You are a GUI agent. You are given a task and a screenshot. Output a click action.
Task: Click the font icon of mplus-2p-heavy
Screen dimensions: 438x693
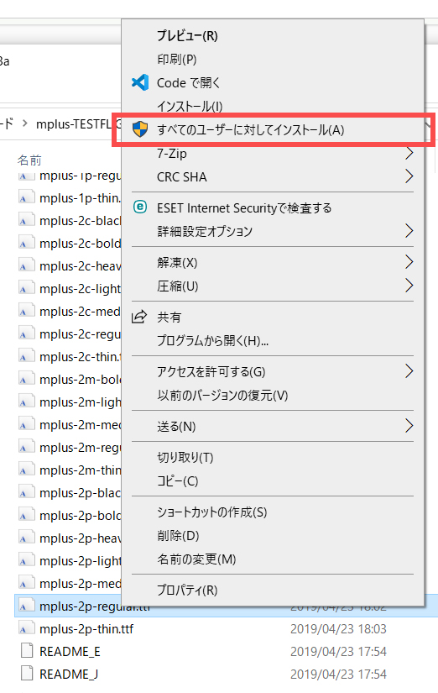point(27,538)
